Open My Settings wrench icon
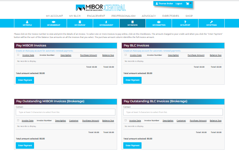Screen dimensions: 239x158 [211, 22]
